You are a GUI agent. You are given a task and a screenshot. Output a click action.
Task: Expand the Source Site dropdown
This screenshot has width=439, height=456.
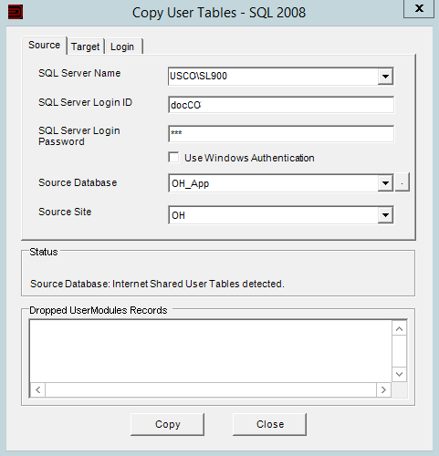tap(385, 215)
